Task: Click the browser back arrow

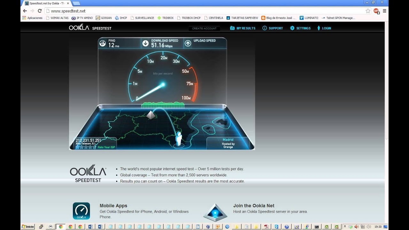Action: click(25, 11)
